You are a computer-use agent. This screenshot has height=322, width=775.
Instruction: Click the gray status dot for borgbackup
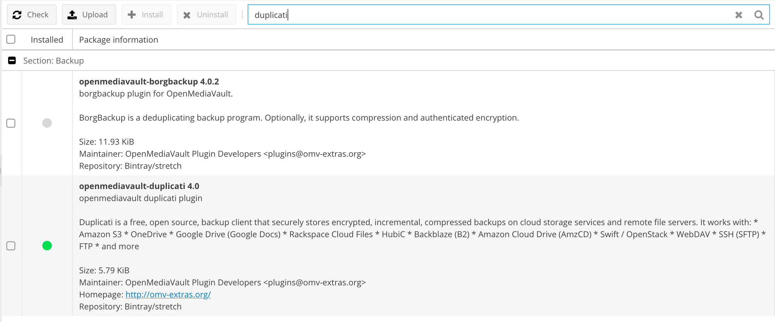coord(47,123)
